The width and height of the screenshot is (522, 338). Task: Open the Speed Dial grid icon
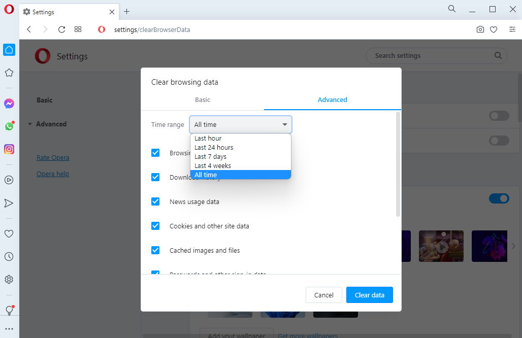click(x=78, y=29)
